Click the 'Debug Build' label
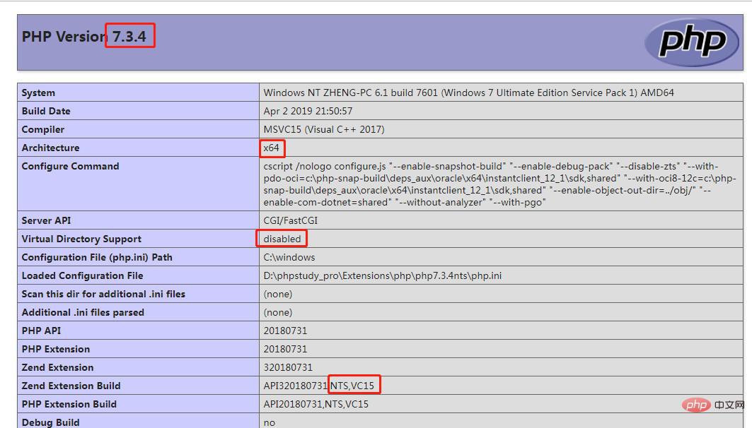Image resolution: width=752 pixels, height=428 pixels. pos(50,422)
